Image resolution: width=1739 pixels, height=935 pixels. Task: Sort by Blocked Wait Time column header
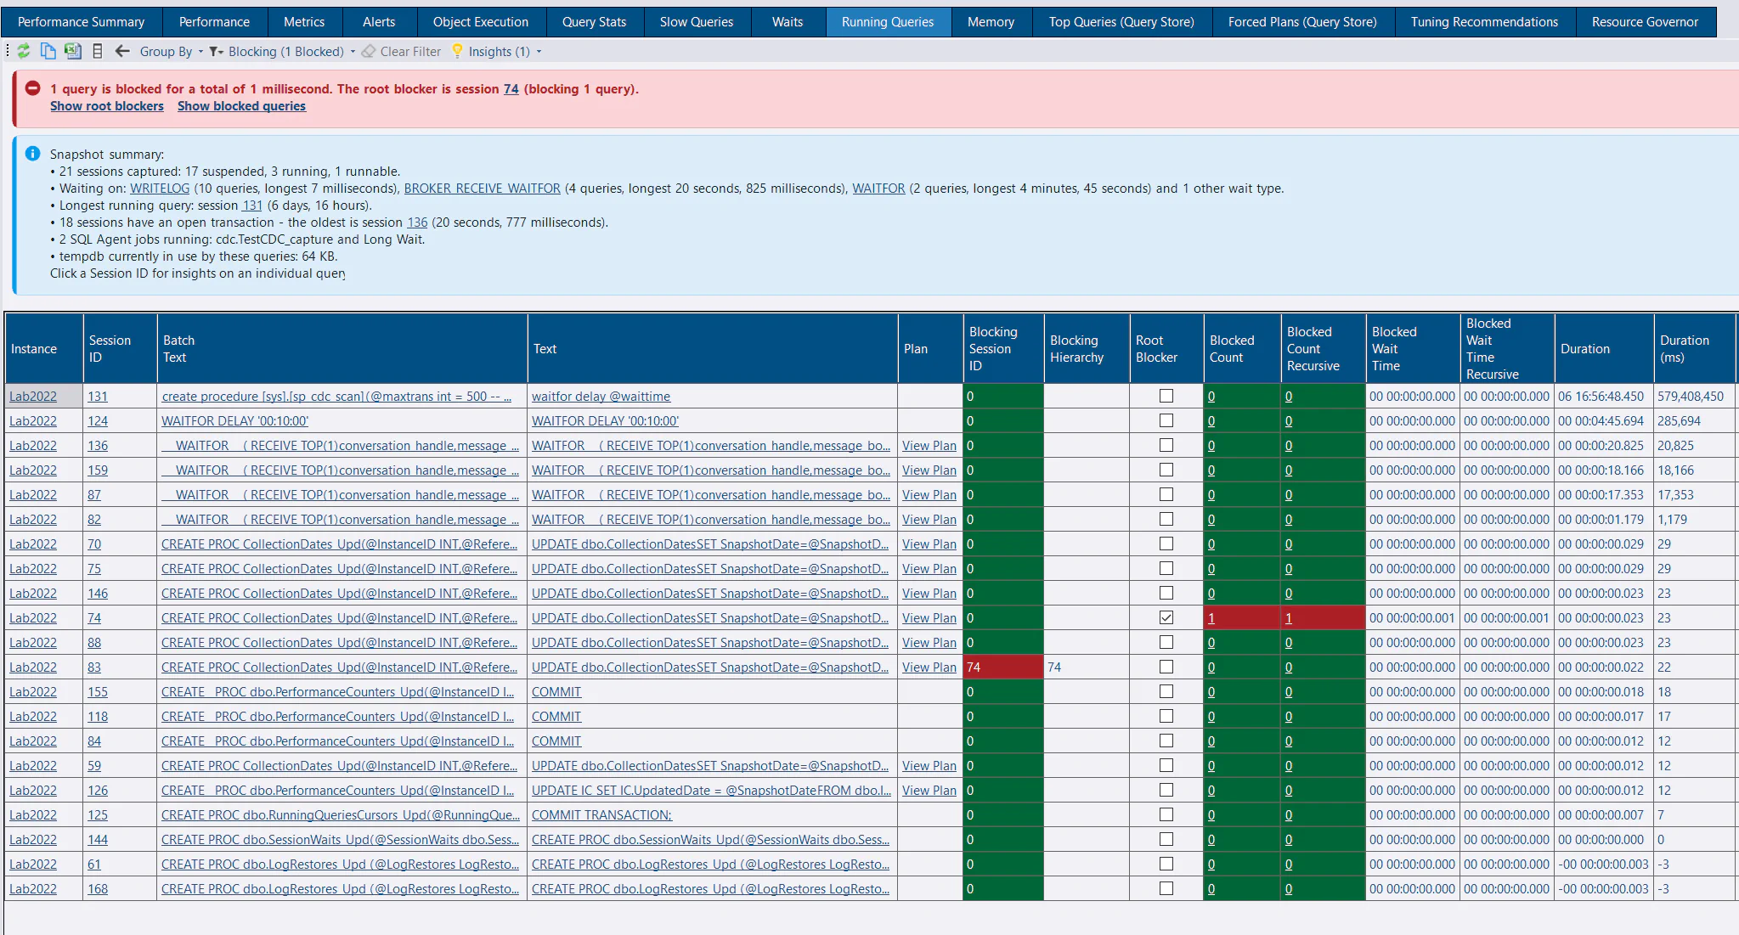(1412, 348)
